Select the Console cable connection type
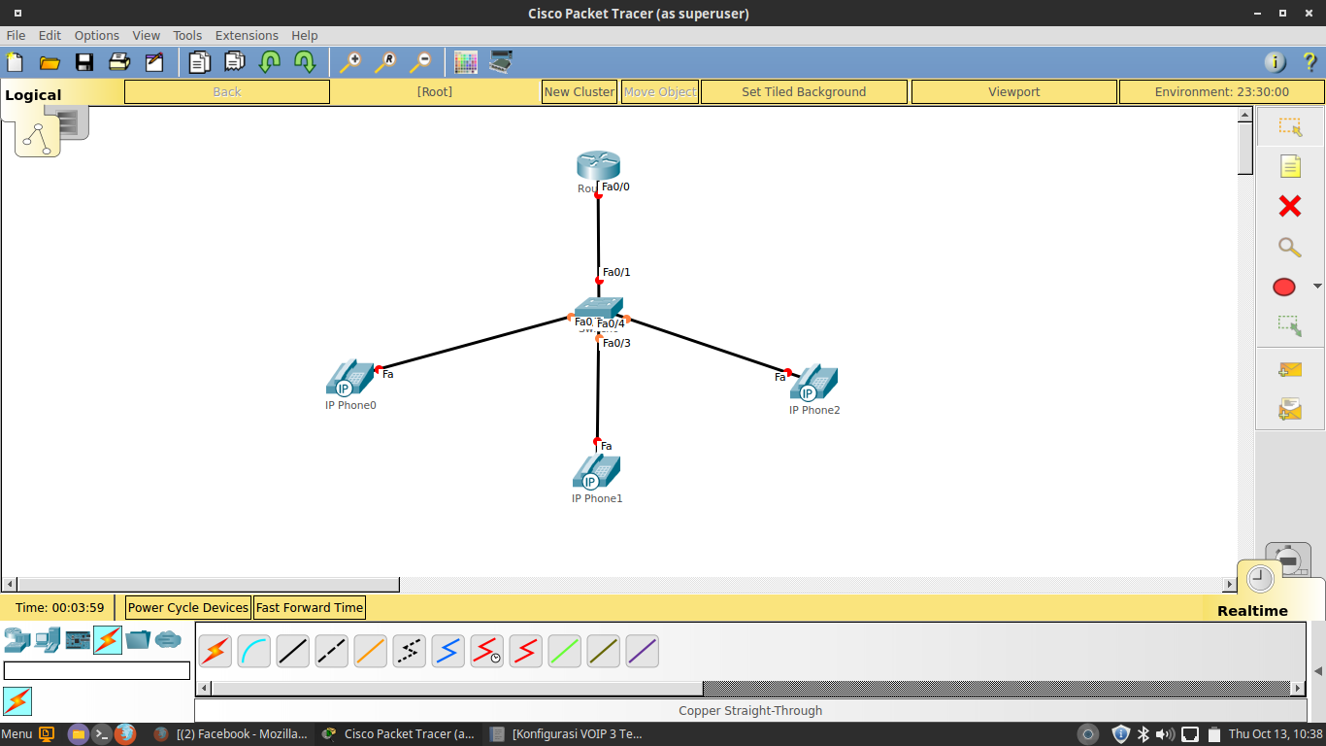Image resolution: width=1326 pixels, height=746 pixels. [x=254, y=651]
